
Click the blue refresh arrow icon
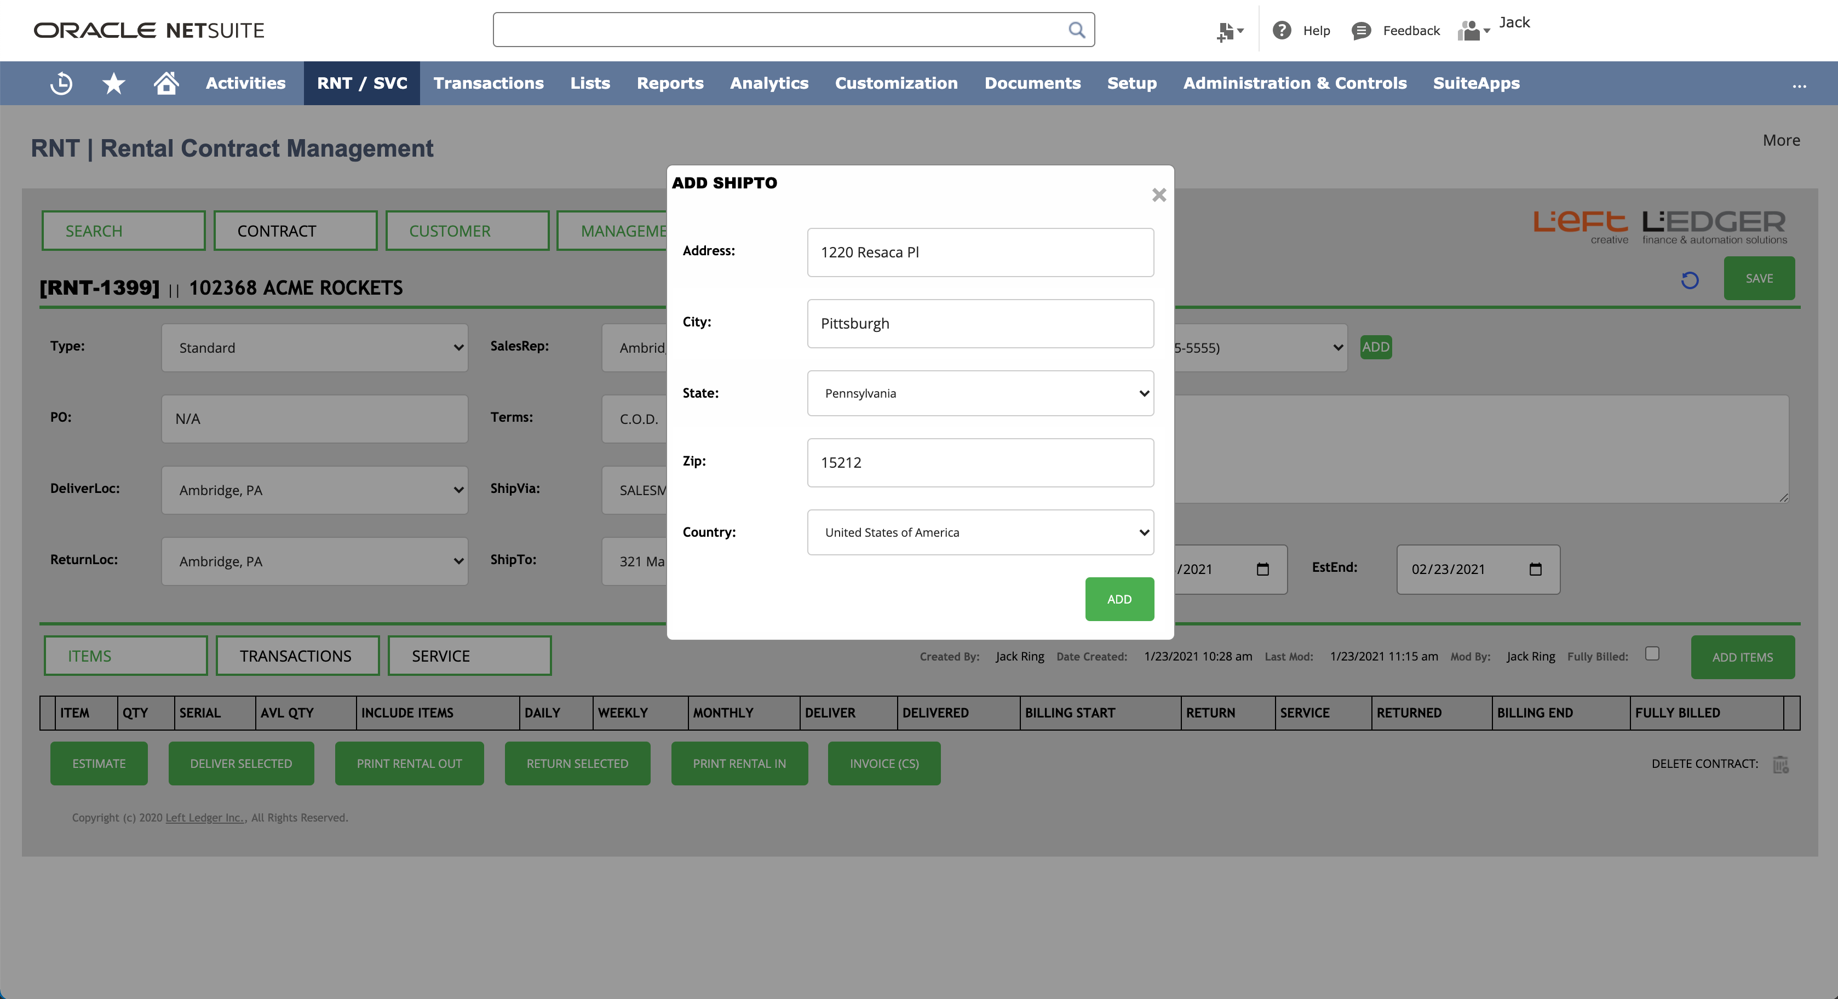(1690, 280)
